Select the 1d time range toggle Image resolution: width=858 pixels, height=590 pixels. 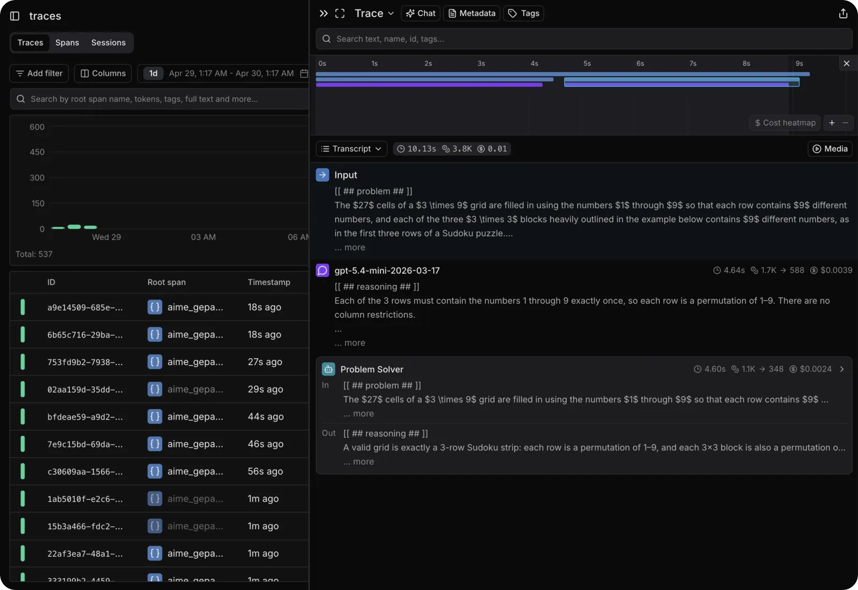coord(153,73)
